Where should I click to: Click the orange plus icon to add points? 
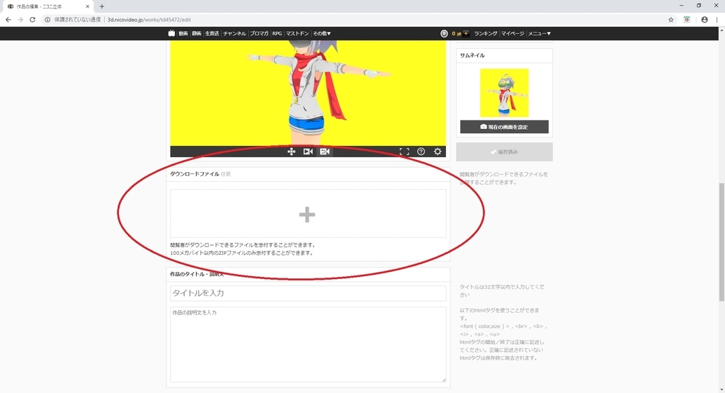pos(466,33)
